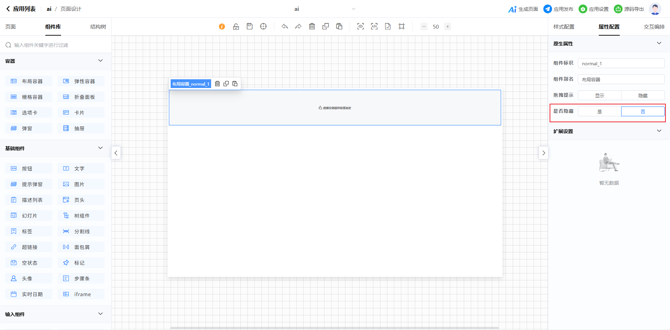Click the 应用发布 button
Screen dimensions: 670x330
(558, 9)
